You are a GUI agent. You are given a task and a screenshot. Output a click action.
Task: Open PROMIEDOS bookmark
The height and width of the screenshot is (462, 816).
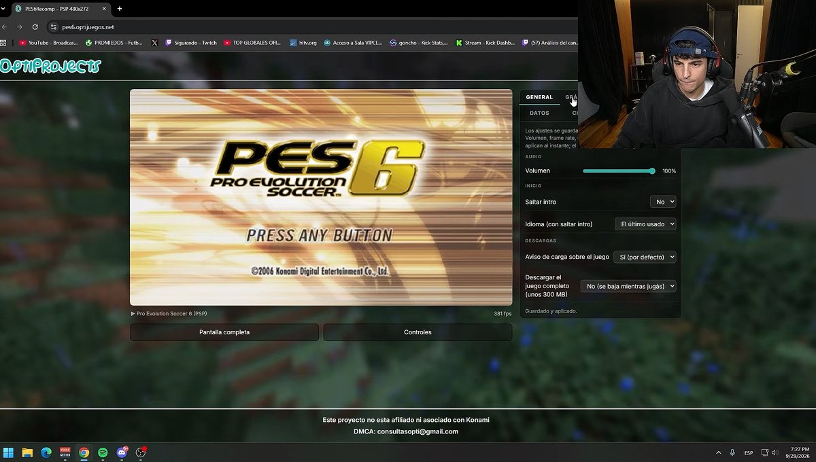coord(114,43)
